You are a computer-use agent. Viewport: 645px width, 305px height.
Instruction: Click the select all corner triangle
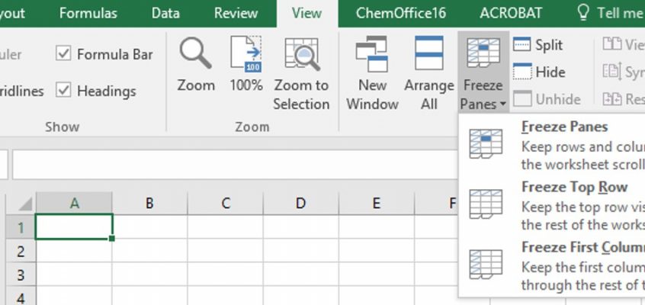click(x=25, y=204)
